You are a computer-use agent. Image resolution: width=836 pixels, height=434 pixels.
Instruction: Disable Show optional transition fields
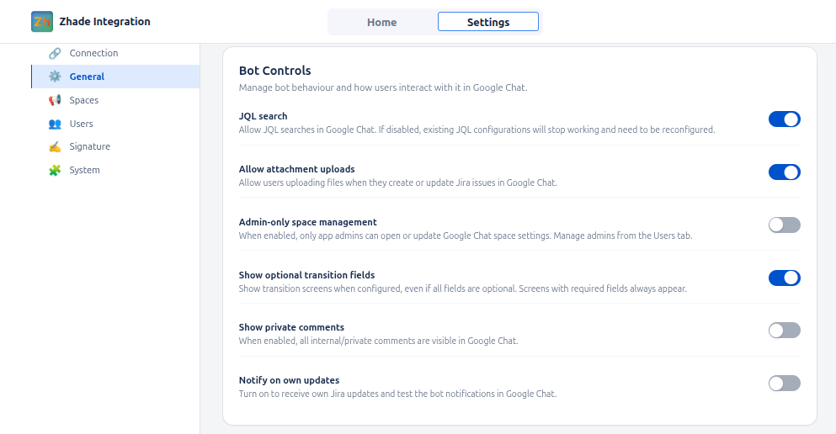click(x=784, y=278)
